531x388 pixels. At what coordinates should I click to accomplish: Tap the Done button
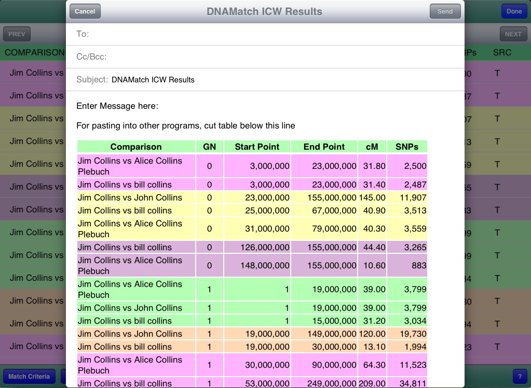point(514,11)
